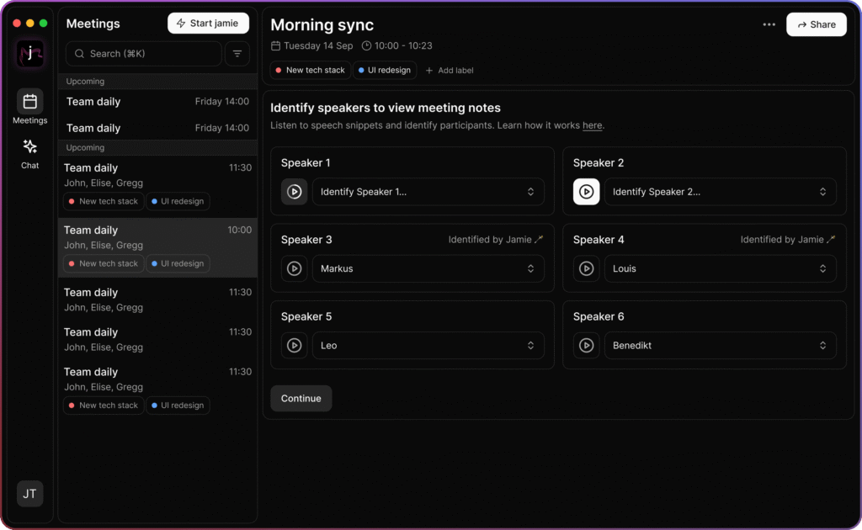Play the snippet for Speaker 5, Leo
862x530 pixels.
(x=294, y=345)
